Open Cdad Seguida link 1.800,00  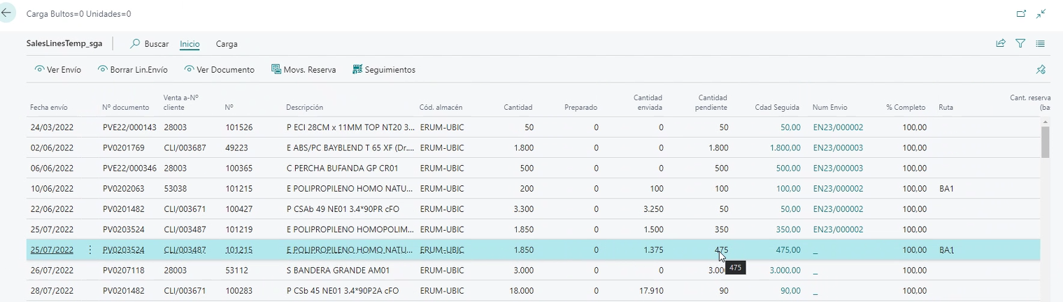785,148
